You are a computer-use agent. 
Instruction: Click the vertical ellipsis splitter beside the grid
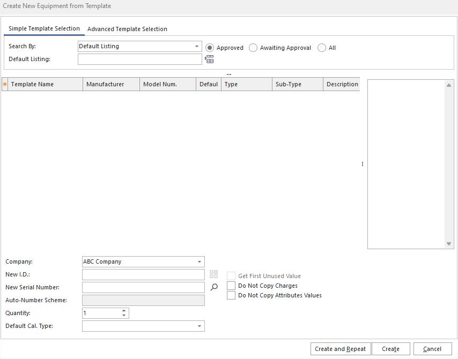tap(363, 164)
